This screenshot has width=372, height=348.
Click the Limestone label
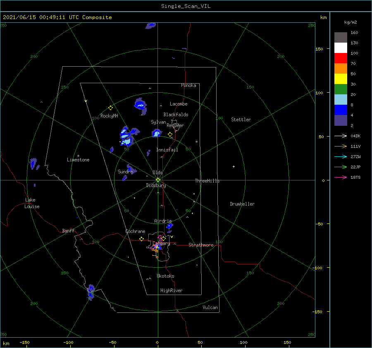[x=78, y=160]
